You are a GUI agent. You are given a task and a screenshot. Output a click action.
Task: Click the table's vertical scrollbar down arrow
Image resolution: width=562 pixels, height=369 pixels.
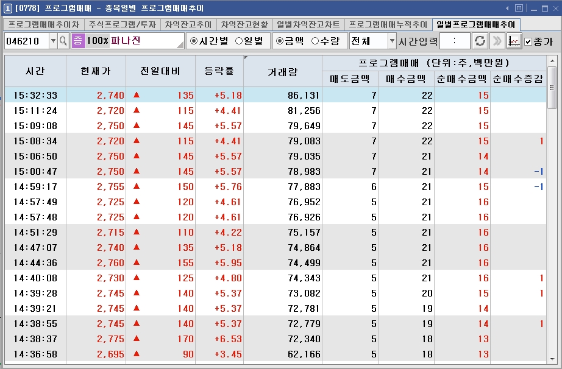pyautogui.click(x=552, y=359)
